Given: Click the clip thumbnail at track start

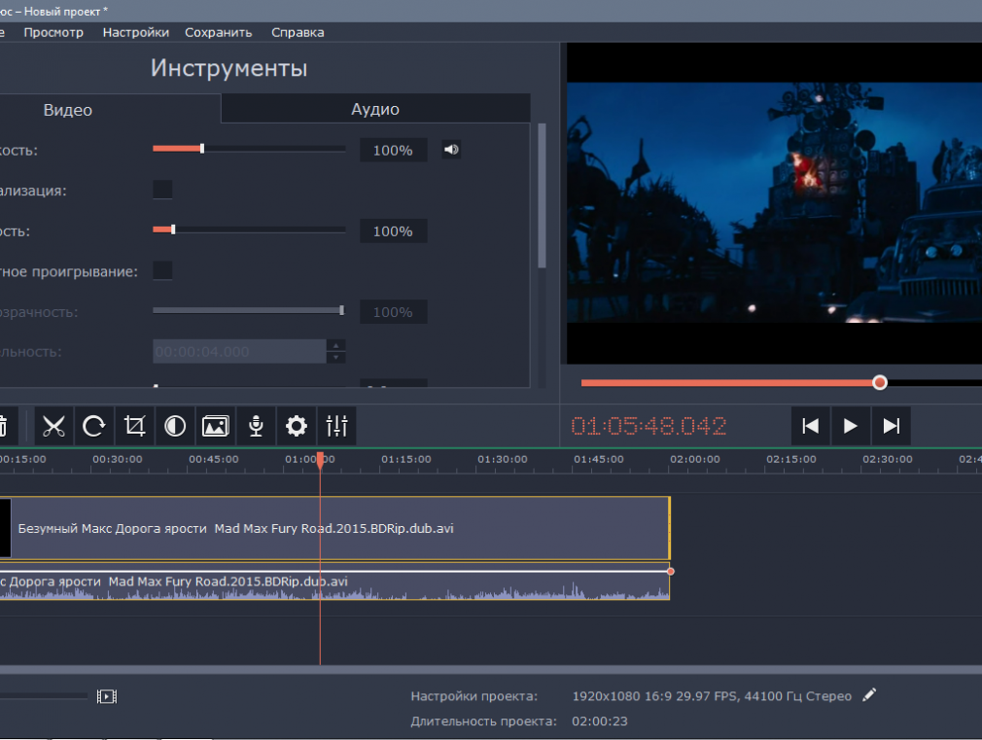Looking at the screenshot, I should point(6,528).
